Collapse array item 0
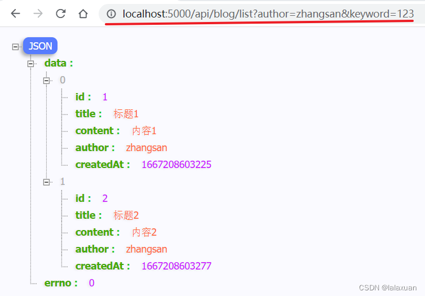The height and width of the screenshot is (296, 425). coord(46,81)
